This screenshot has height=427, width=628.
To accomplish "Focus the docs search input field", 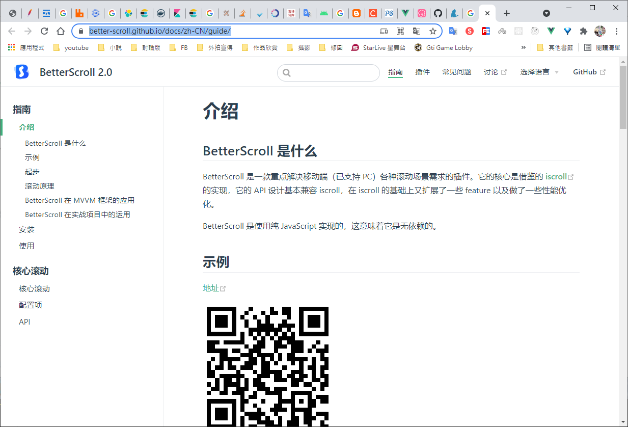I will (329, 73).
